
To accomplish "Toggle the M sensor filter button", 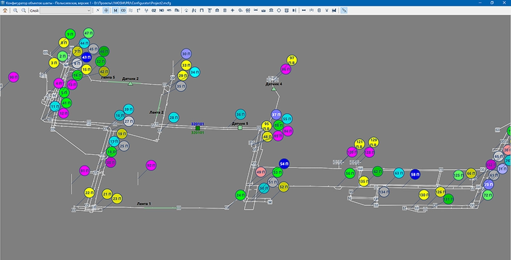I will pos(115,10).
